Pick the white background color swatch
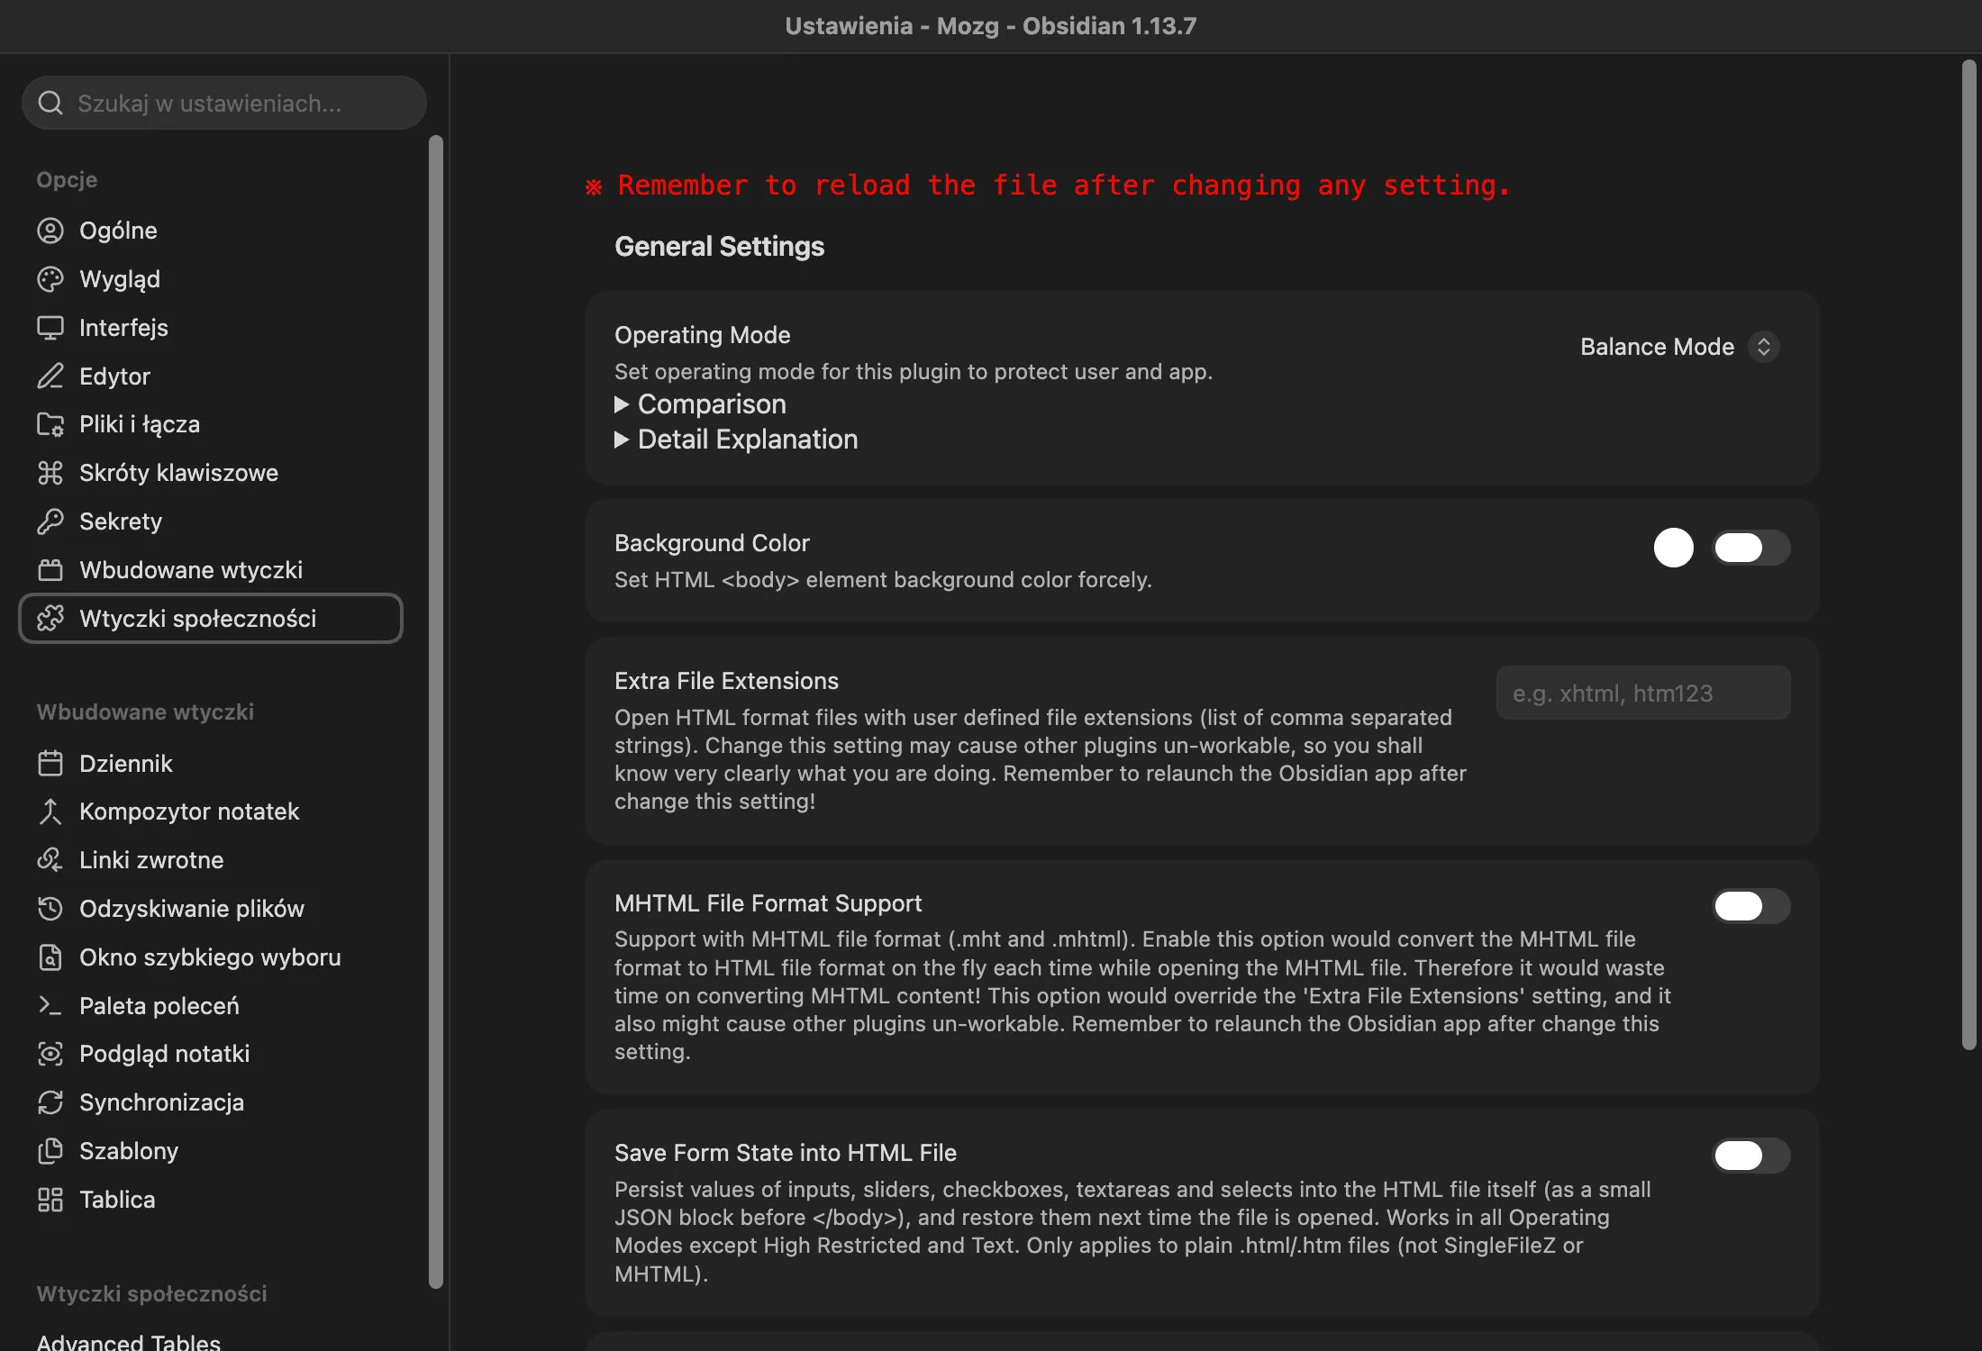The height and width of the screenshot is (1351, 1982). pos(1674,548)
